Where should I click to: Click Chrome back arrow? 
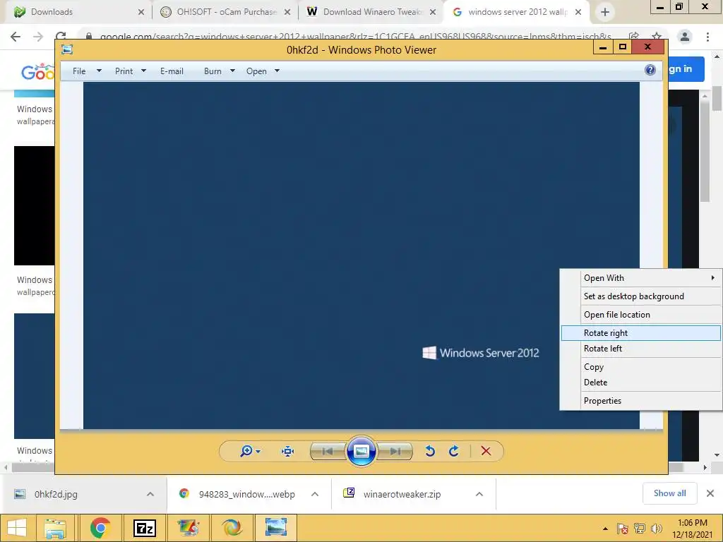tap(16, 37)
